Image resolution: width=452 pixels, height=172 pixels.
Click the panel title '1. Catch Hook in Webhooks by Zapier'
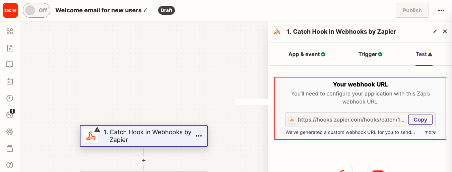coord(341,32)
